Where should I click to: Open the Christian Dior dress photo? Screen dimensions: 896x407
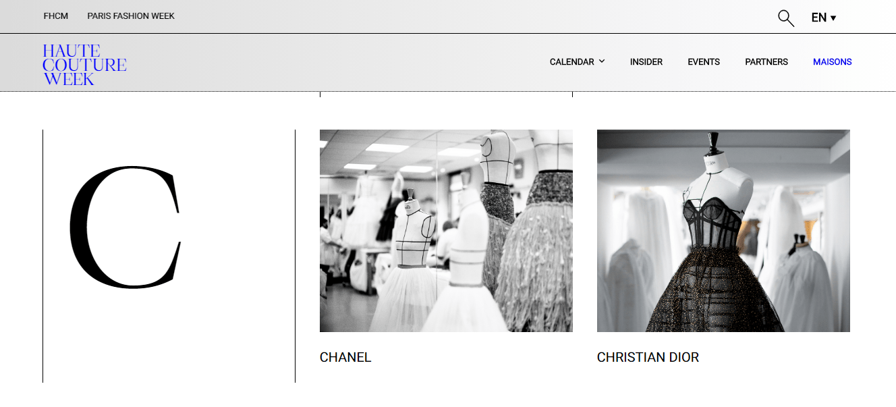723,231
